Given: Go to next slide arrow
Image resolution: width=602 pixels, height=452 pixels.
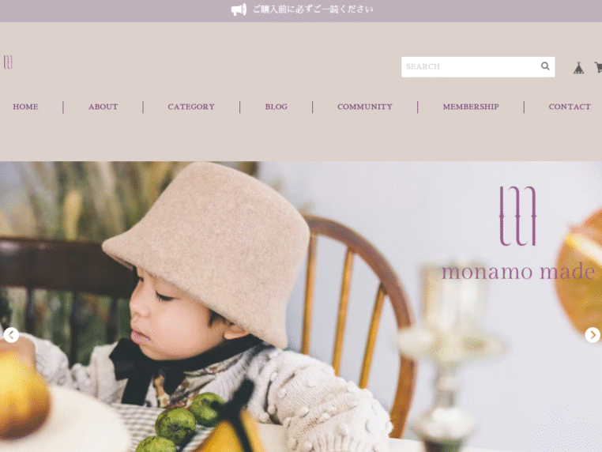Looking at the screenshot, I should (x=593, y=335).
